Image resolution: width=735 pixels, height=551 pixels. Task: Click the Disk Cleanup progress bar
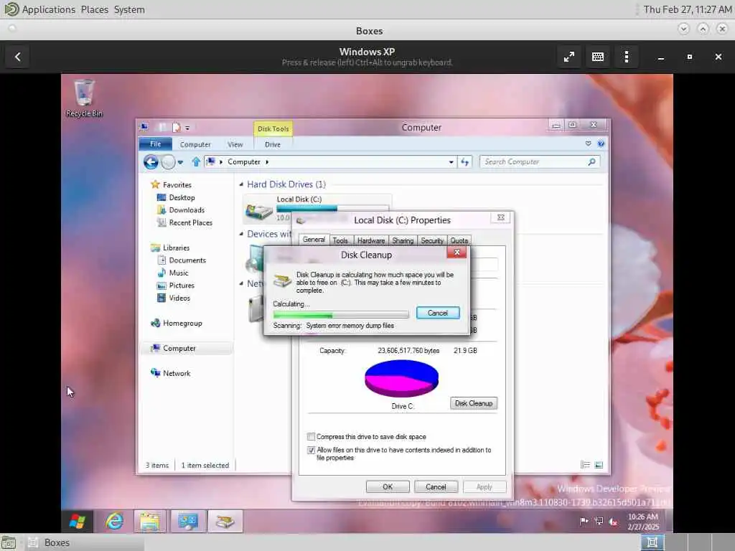341,315
